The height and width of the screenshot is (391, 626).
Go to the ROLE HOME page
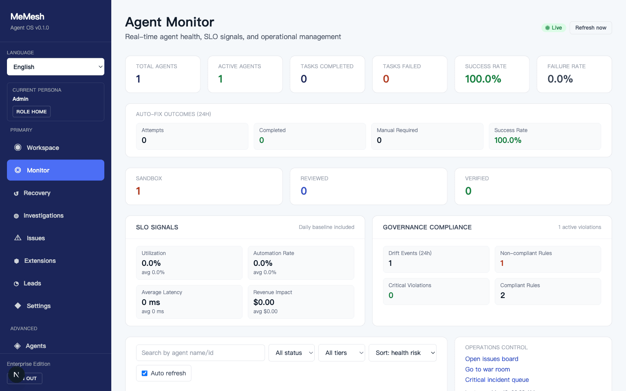[x=31, y=112]
